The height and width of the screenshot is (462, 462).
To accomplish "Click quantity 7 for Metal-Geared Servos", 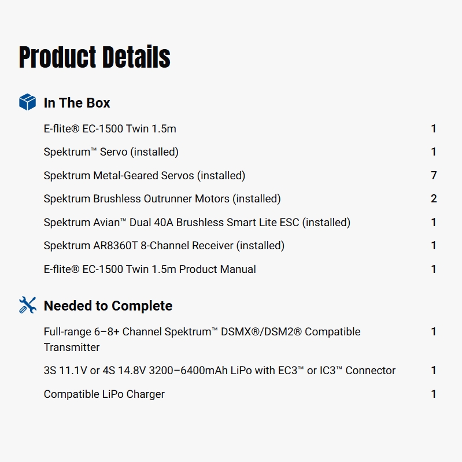I will (434, 176).
